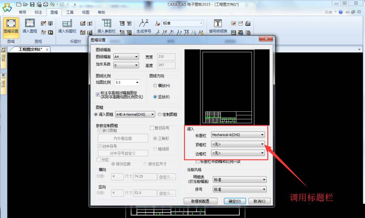Open the 绘图比例 1:1 dropdown
The image size is (365, 218).
click(127, 82)
